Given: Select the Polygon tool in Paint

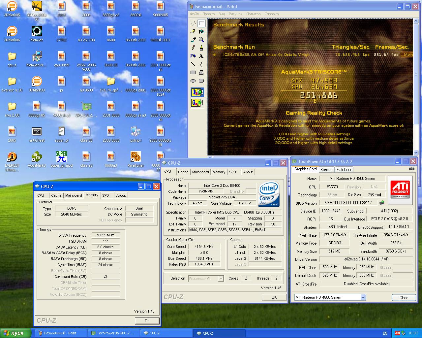Looking at the screenshot, I should click(201, 73).
